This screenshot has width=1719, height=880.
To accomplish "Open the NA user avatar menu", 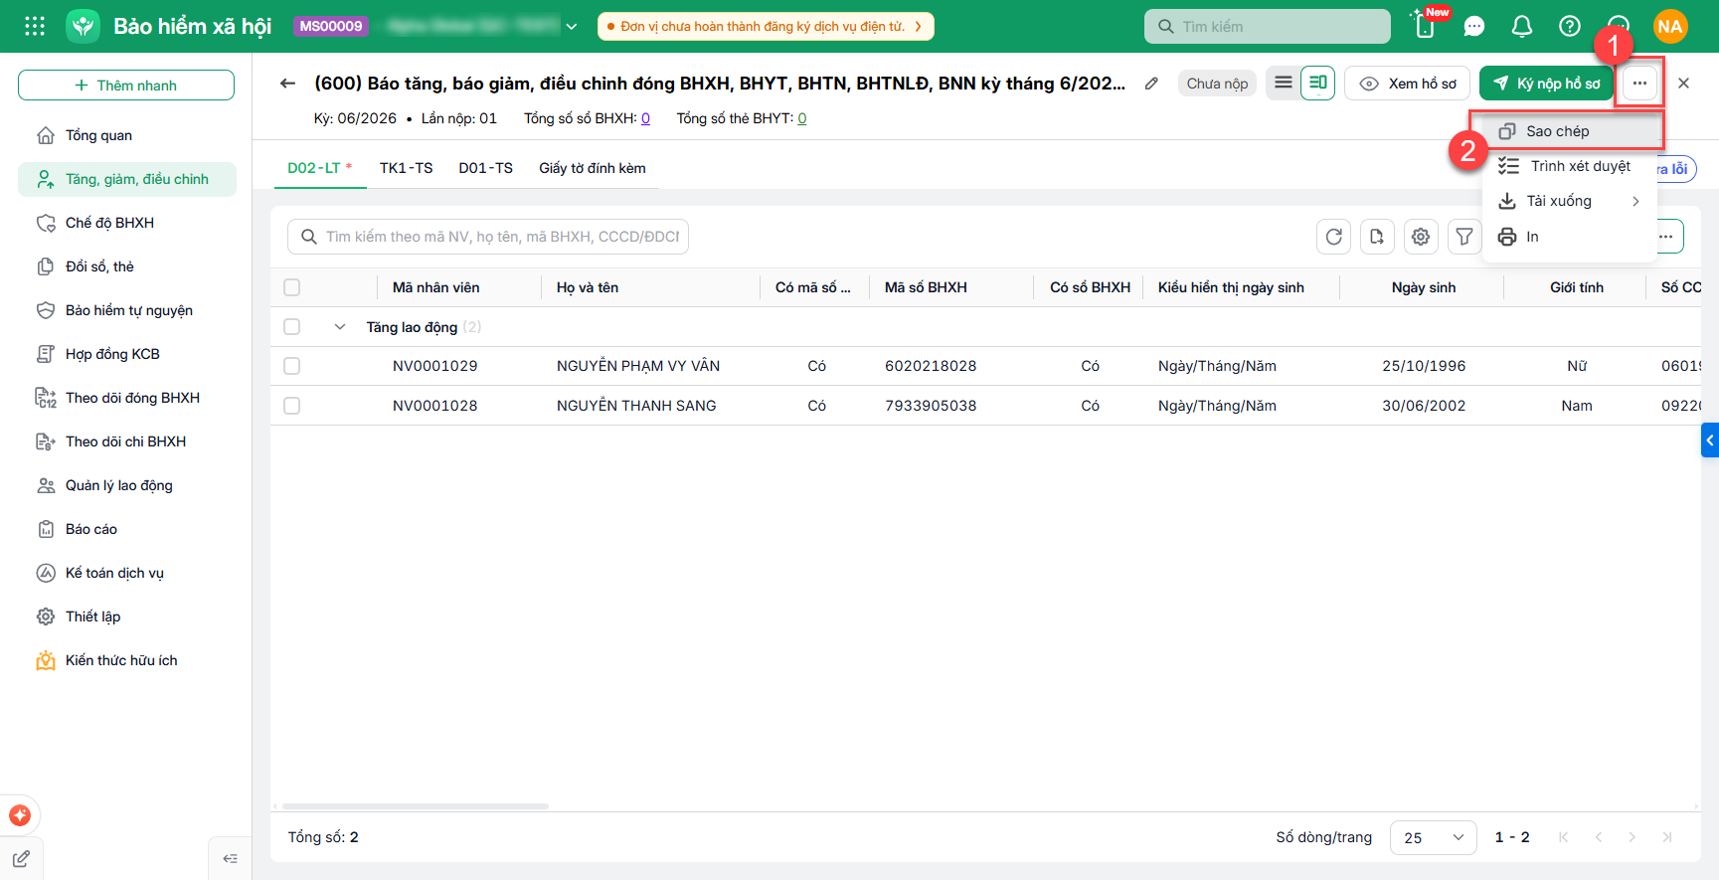I will (x=1670, y=26).
